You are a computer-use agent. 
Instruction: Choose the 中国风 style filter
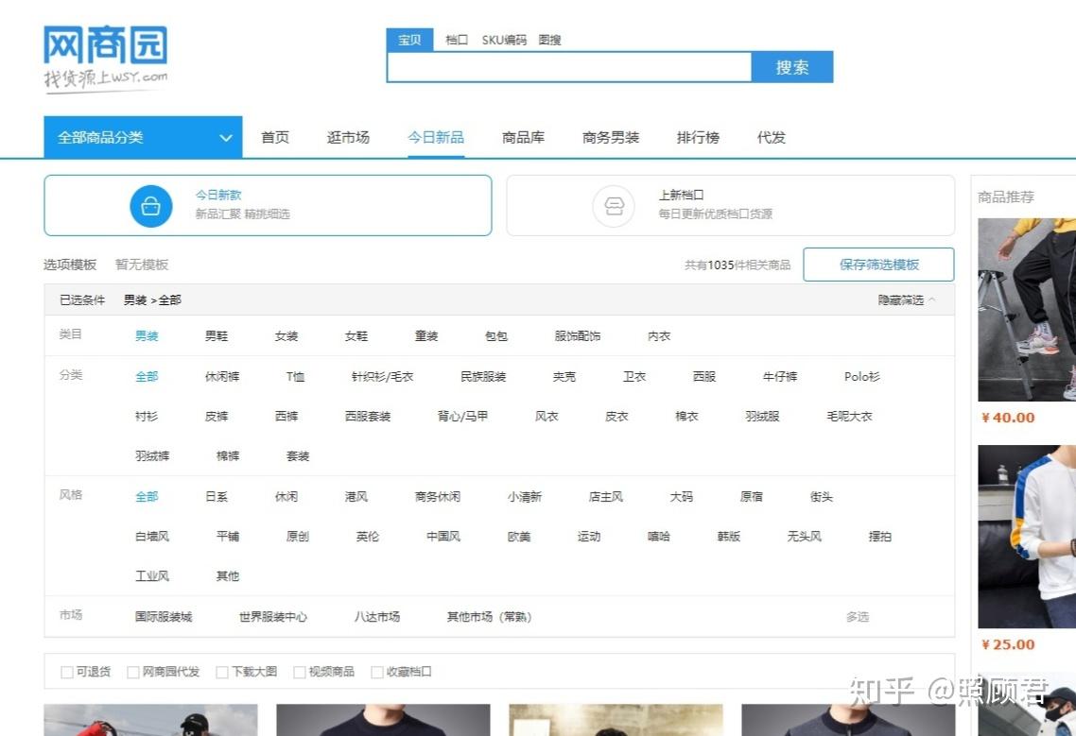click(x=443, y=537)
